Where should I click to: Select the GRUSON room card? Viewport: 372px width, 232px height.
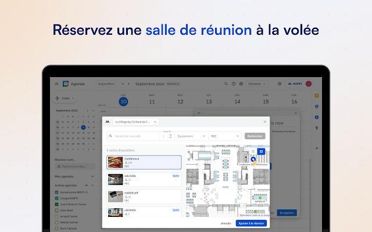tap(144, 179)
